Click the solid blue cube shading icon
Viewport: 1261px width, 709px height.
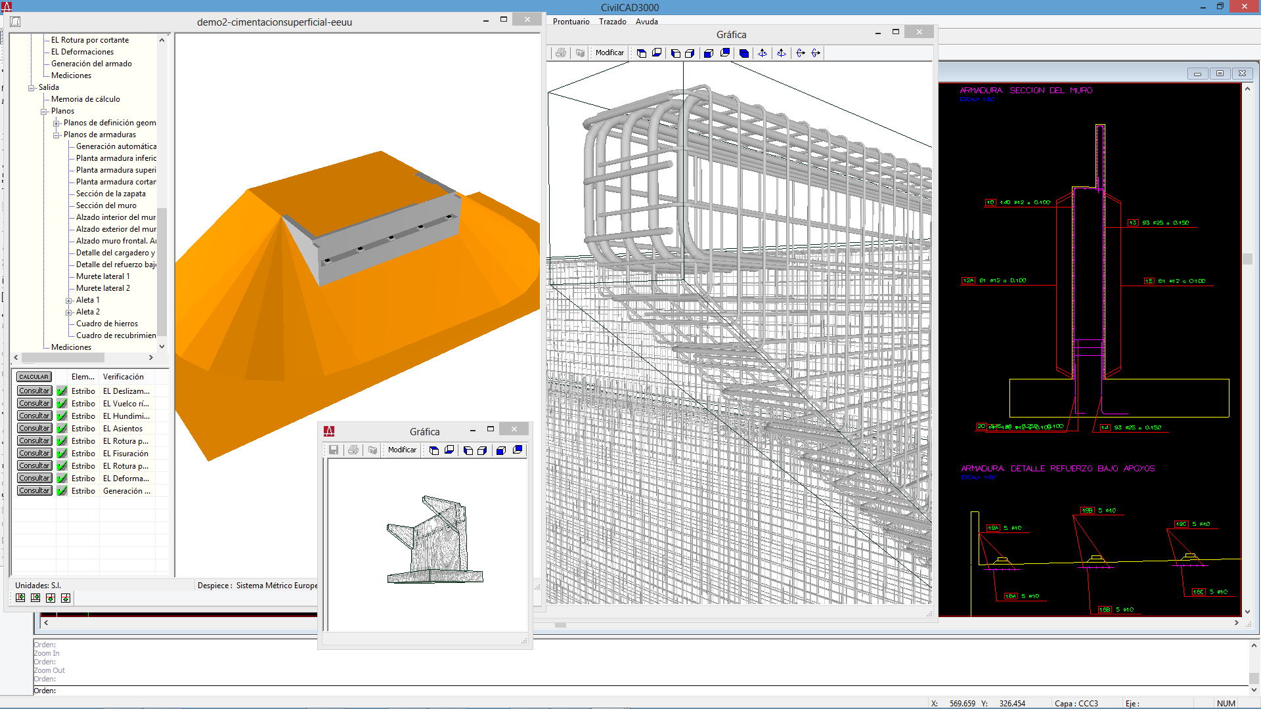(x=743, y=53)
